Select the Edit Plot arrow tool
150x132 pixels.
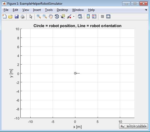pyautogui.click(x=31, y=17)
